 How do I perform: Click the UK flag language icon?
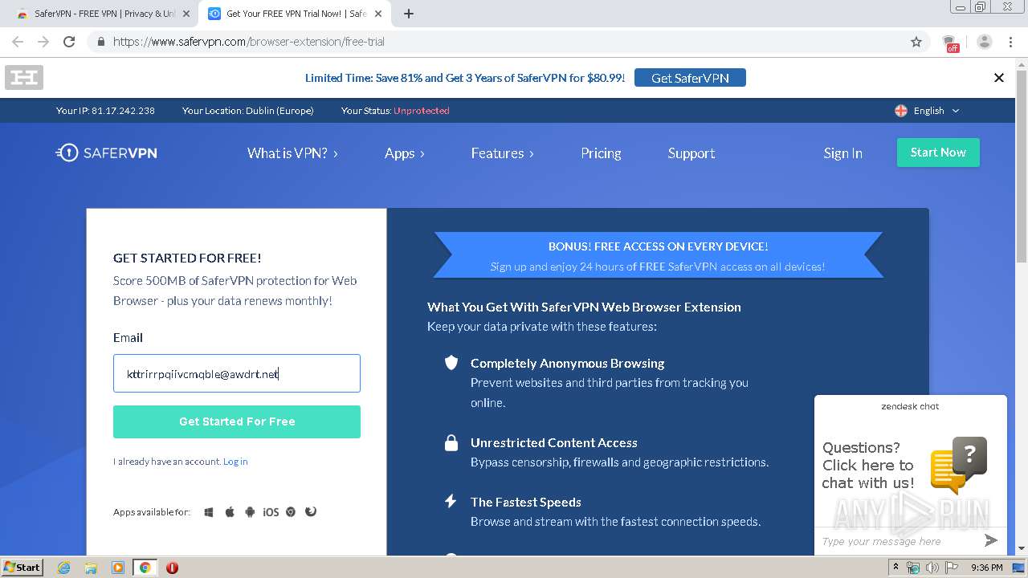click(901, 111)
